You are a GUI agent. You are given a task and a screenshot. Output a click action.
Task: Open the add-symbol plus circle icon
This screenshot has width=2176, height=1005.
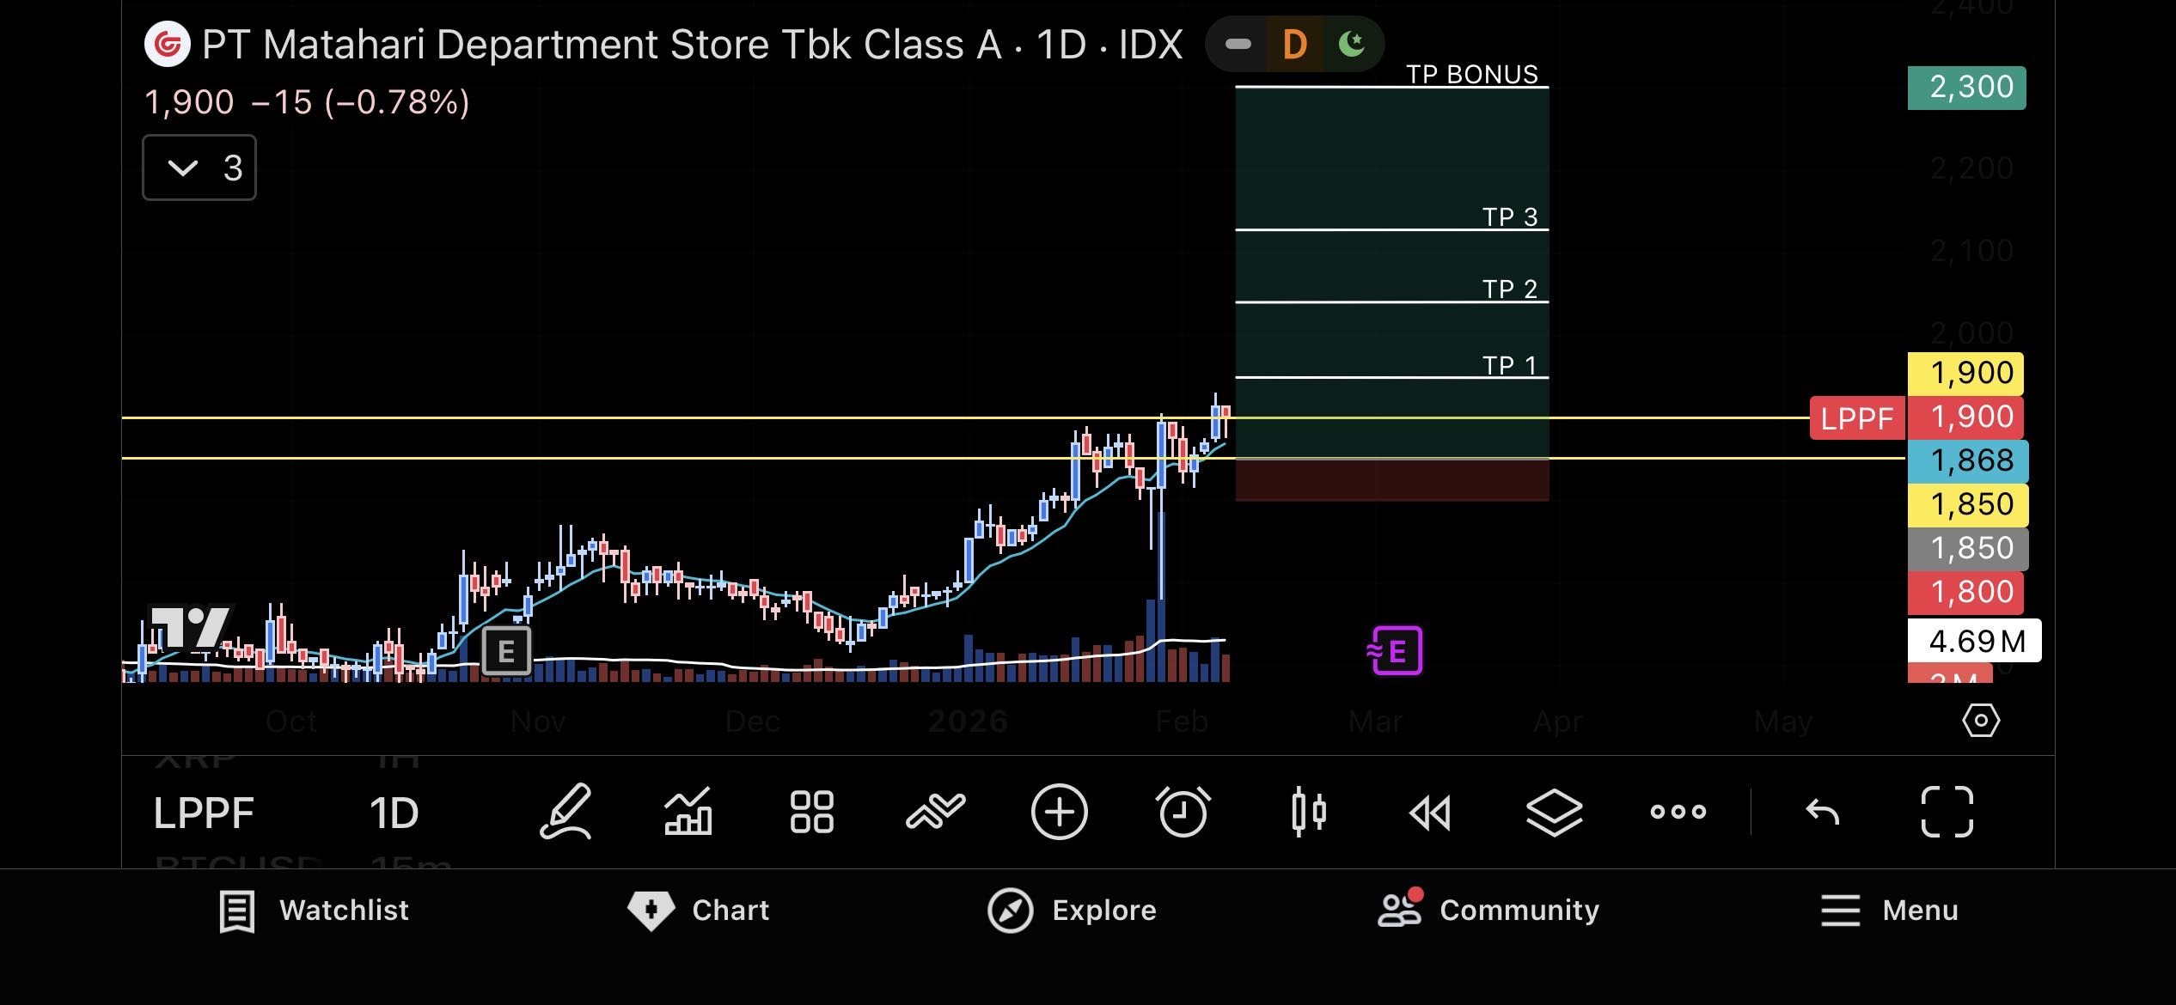(1059, 811)
